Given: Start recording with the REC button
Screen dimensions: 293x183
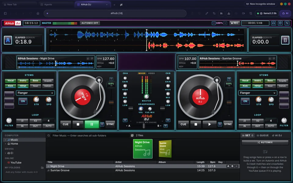Looking at the screenshot, I should 234,23.
